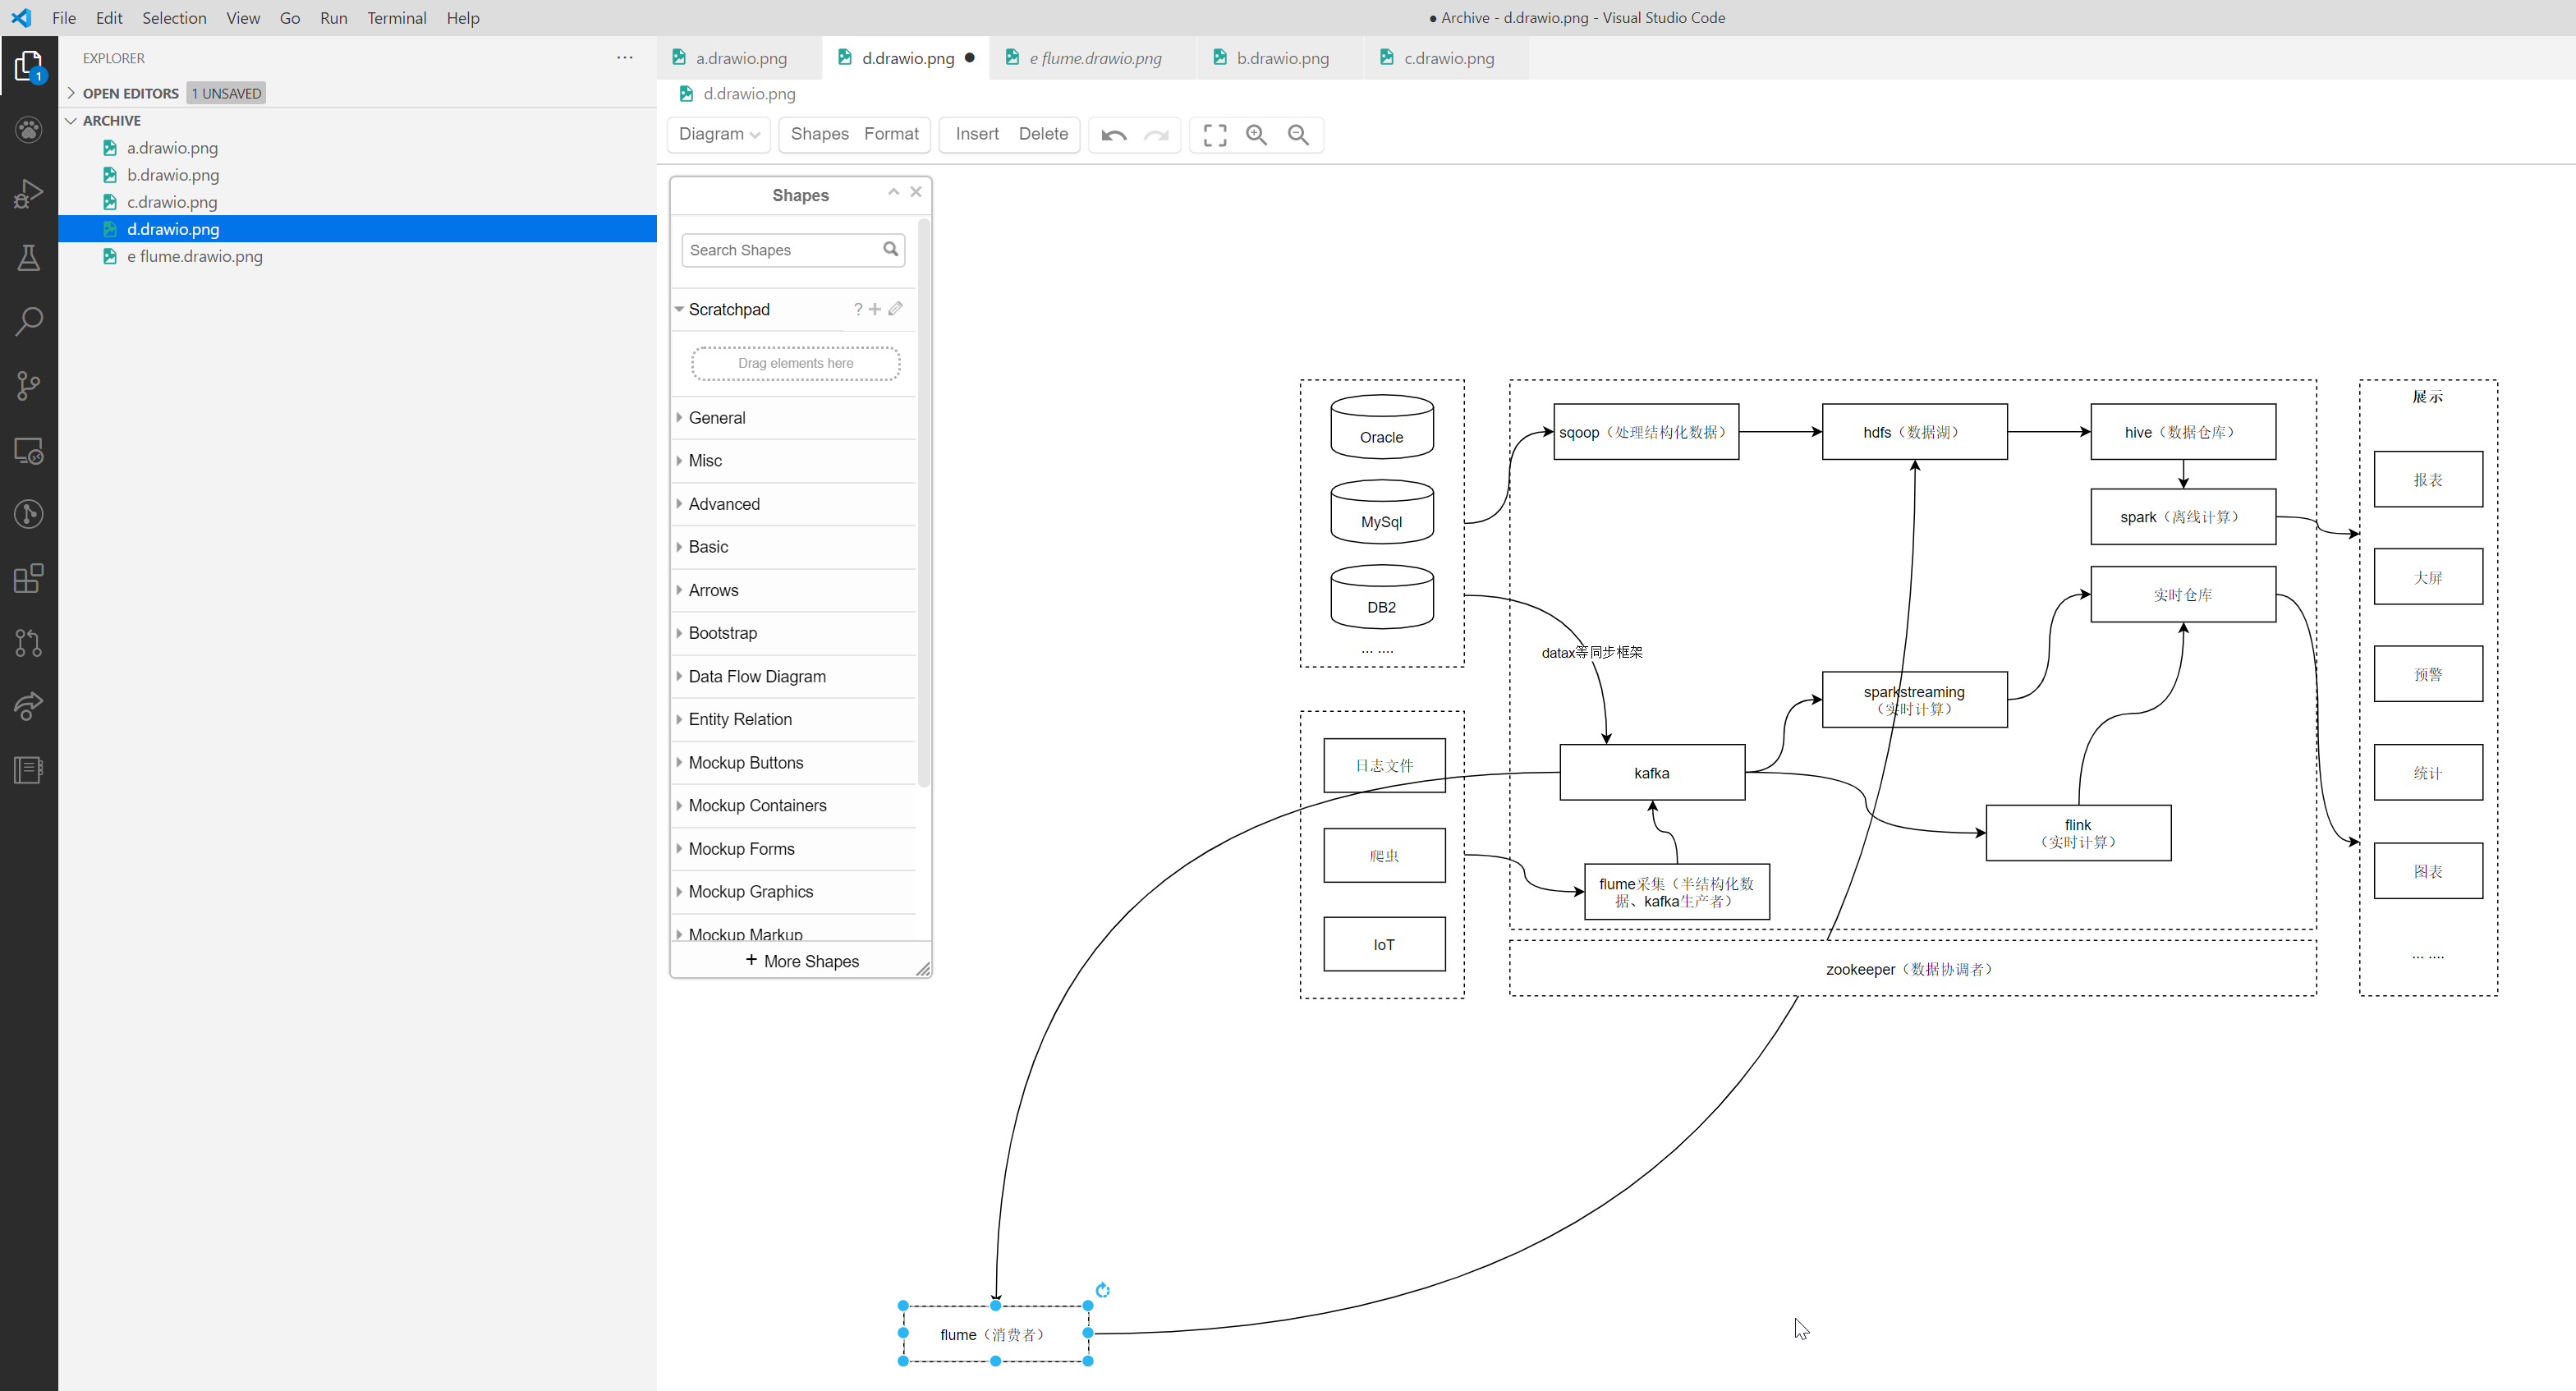Image resolution: width=2576 pixels, height=1391 pixels.
Task: Open the Terminal menu
Action: pos(396,17)
